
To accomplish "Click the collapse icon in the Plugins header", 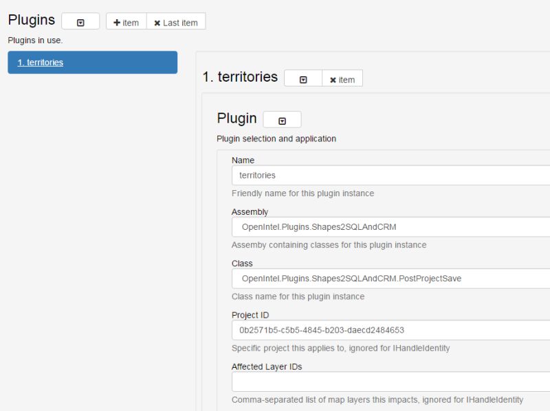I will coord(80,21).
